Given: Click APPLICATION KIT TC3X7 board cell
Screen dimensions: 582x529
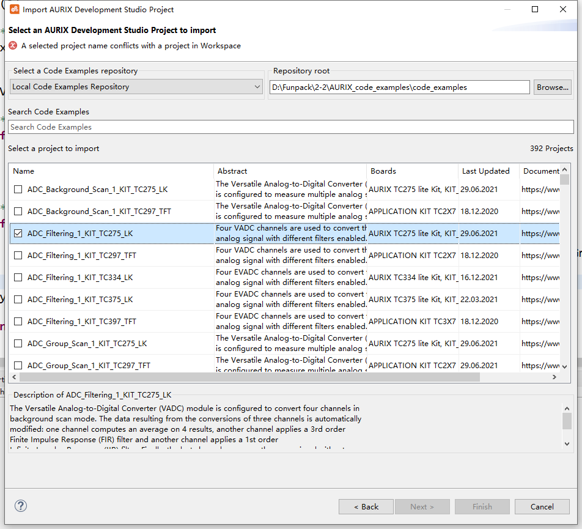Looking at the screenshot, I should pos(412,322).
